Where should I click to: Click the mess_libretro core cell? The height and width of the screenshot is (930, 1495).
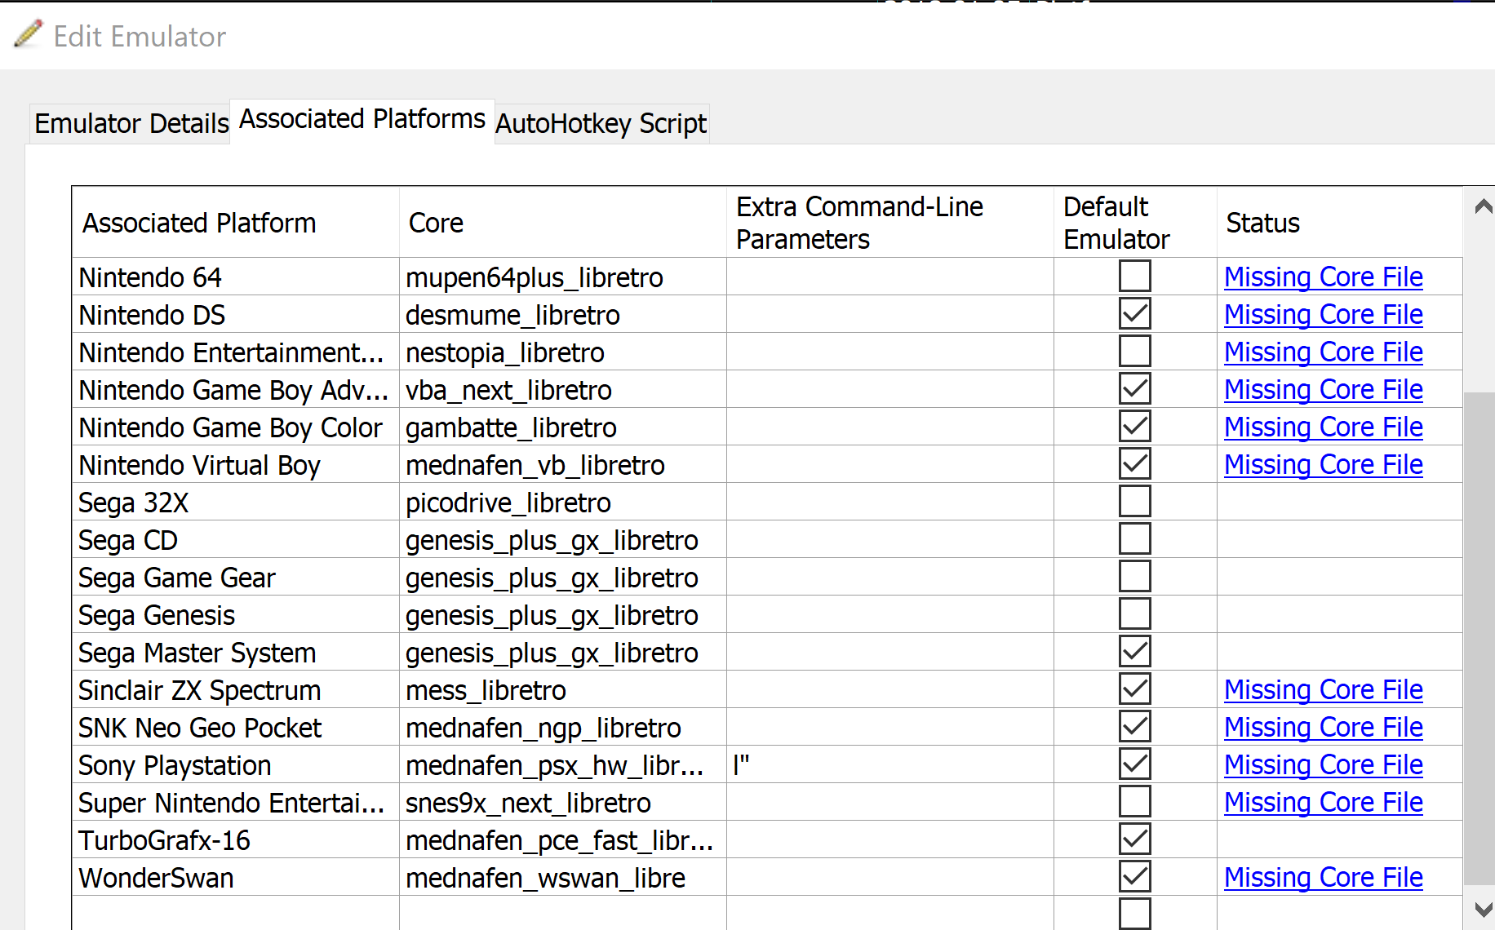[563, 689]
